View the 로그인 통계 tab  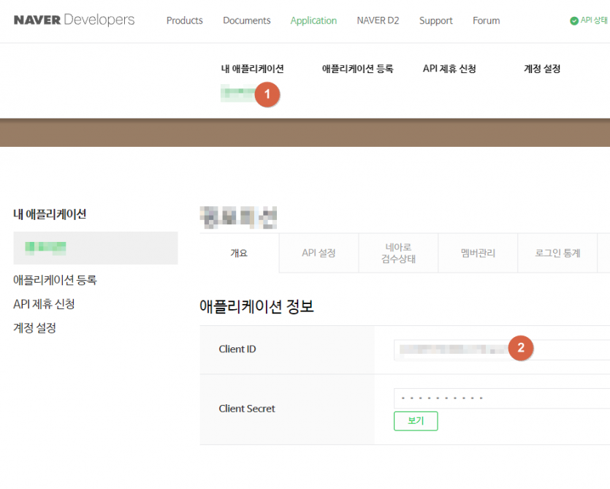[x=557, y=253]
